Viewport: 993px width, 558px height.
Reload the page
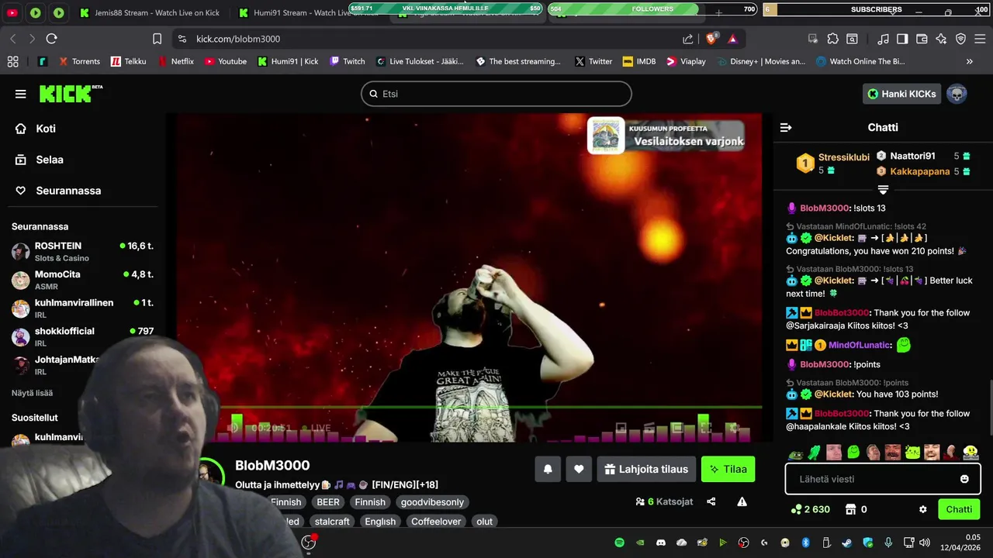click(52, 39)
